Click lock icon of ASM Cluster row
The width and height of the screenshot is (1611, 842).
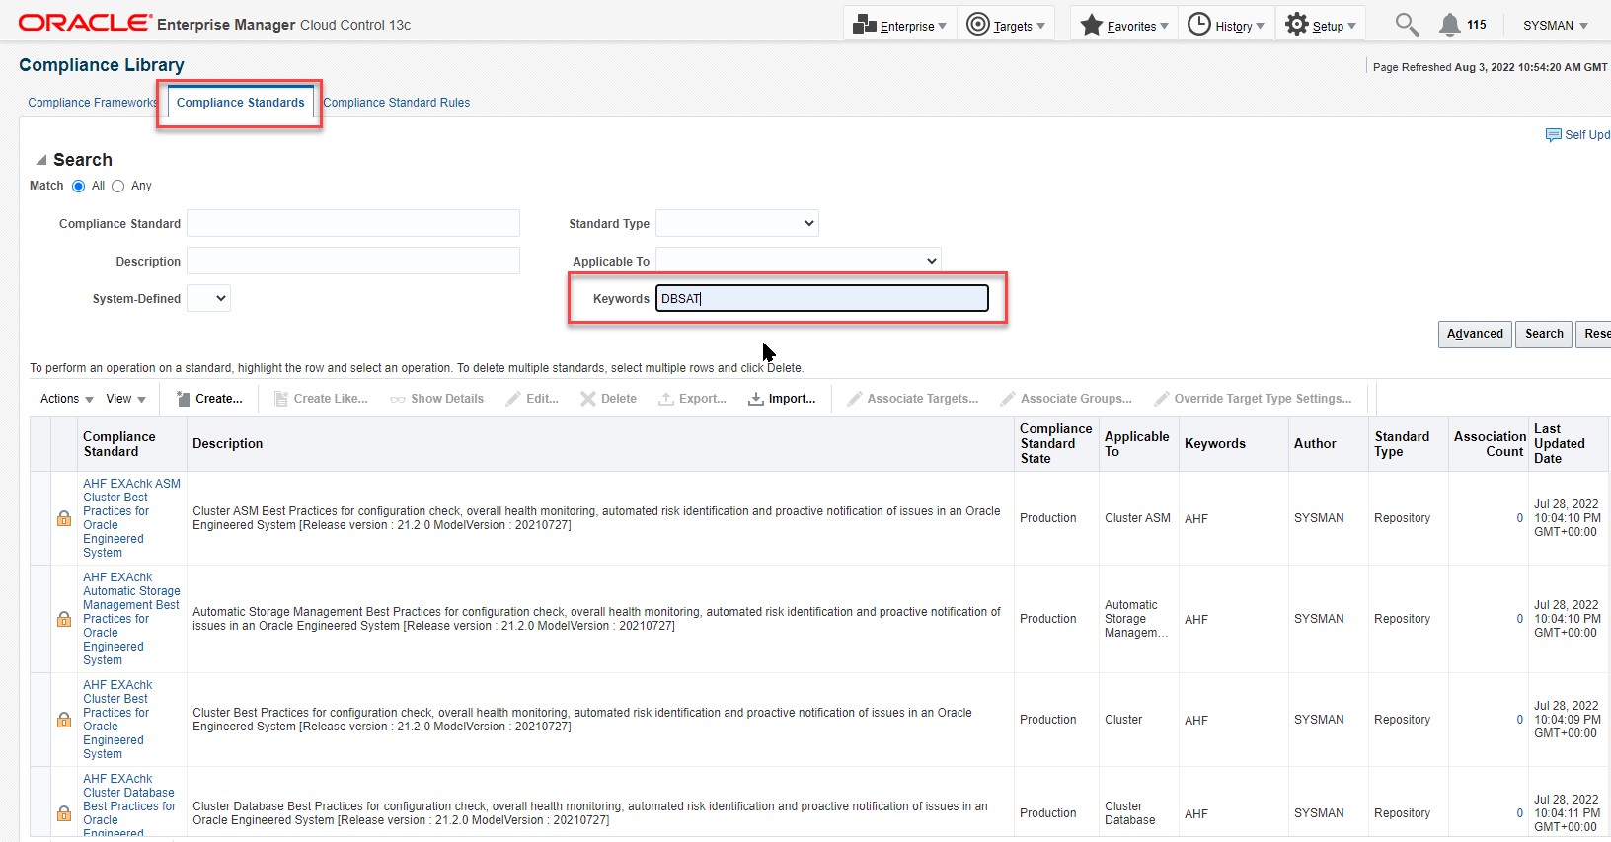pyautogui.click(x=64, y=518)
